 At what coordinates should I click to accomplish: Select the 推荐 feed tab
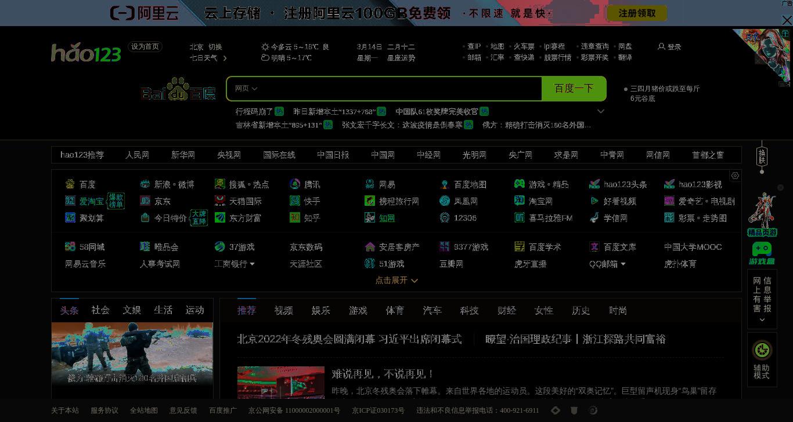coord(246,311)
